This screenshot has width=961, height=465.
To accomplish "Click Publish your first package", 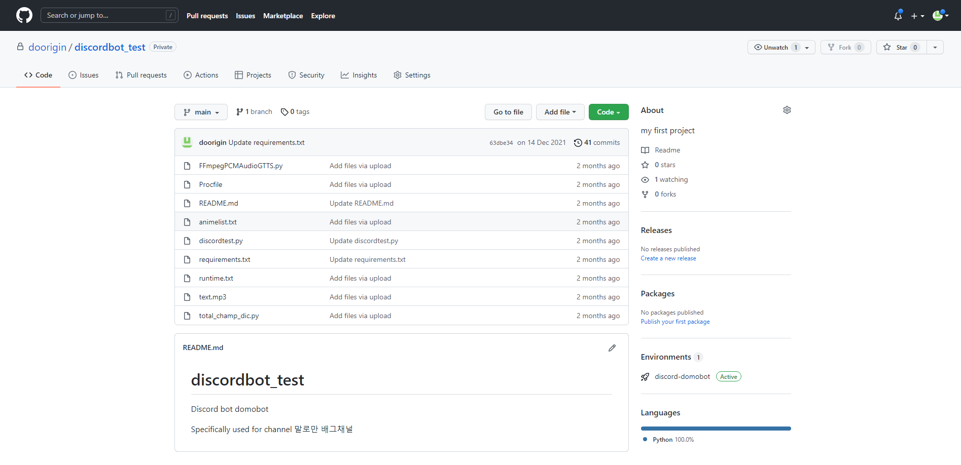I will (x=675, y=322).
